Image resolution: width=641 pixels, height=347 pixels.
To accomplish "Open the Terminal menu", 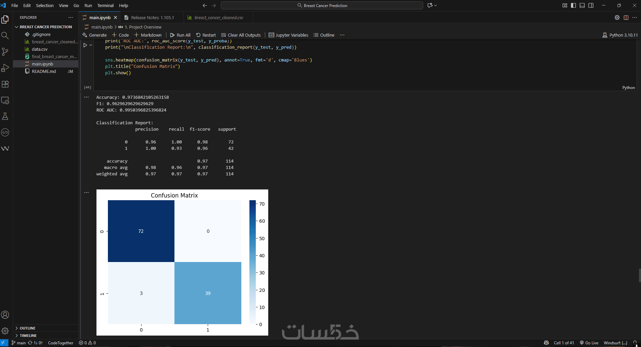I will pos(106,5).
